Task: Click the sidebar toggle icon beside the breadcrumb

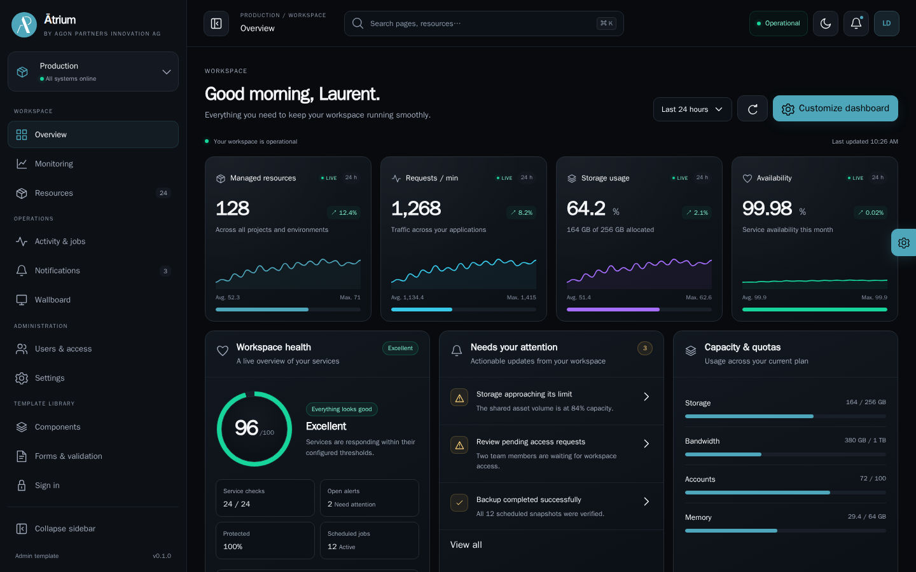Action: click(216, 24)
